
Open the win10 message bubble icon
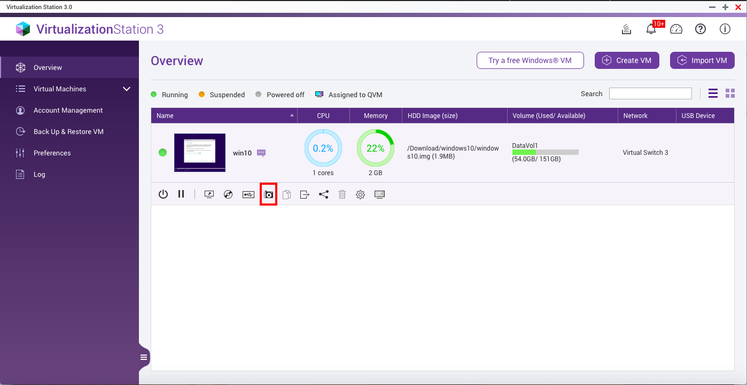261,153
